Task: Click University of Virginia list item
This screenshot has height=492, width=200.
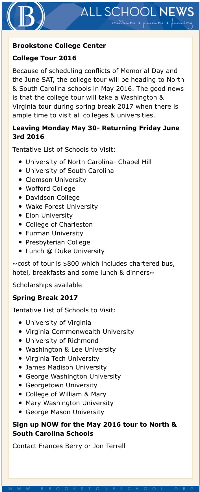Action: click(x=58, y=323)
